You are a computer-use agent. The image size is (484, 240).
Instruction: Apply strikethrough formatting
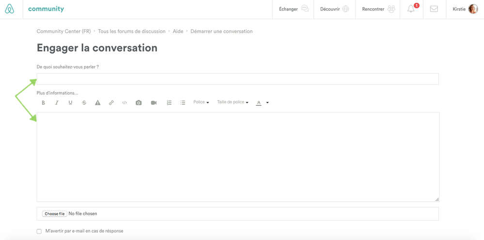[x=84, y=103]
